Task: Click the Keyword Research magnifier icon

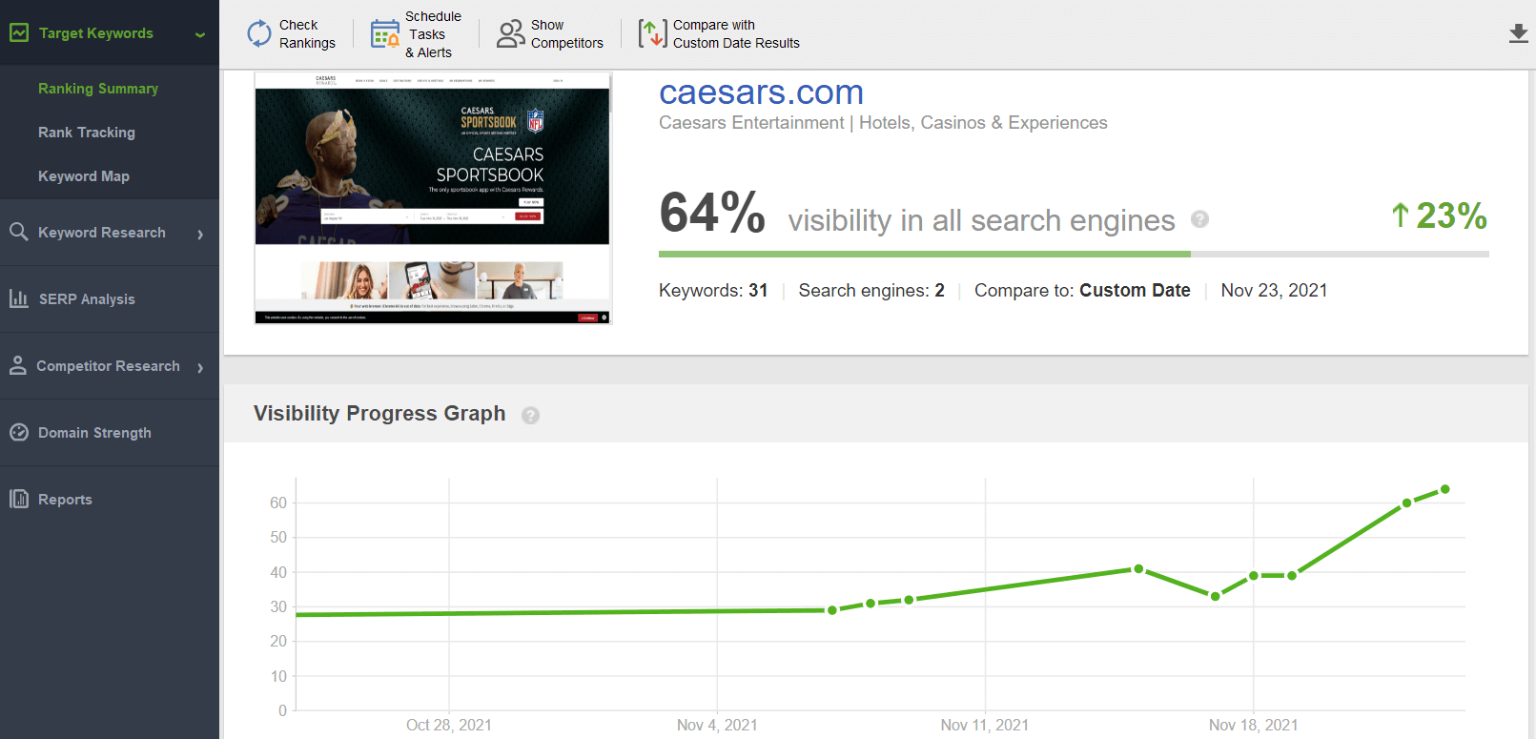Action: 18,231
